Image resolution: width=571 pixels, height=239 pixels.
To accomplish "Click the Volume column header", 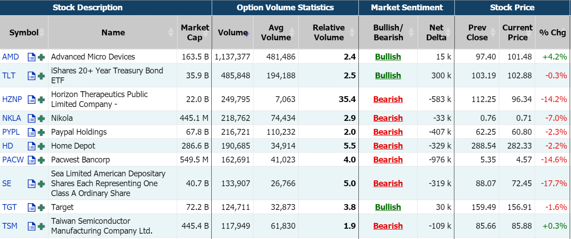I will 232,33.
